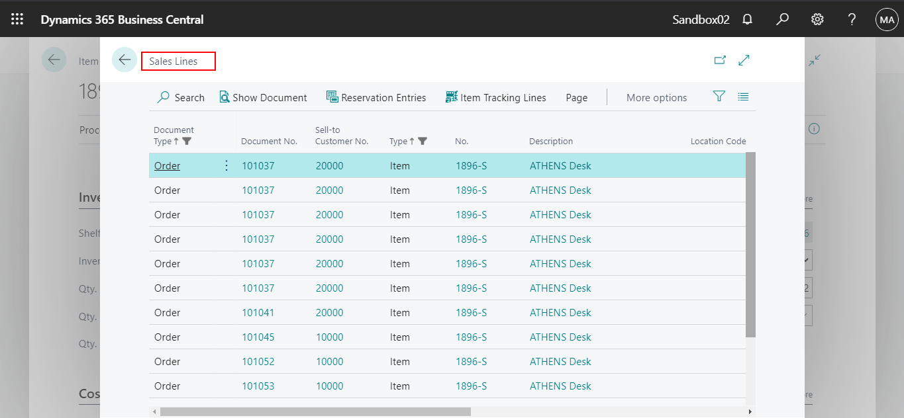Toggle the filter pane with the funnel icon
The width and height of the screenshot is (904, 418).
719,96
